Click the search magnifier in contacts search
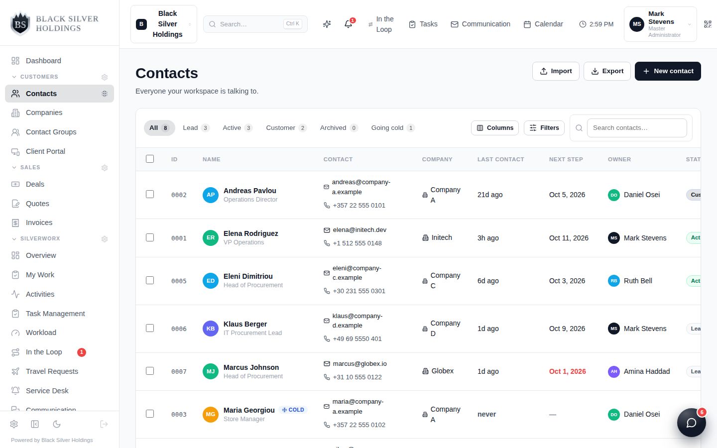This screenshot has height=448, width=717. [x=579, y=128]
